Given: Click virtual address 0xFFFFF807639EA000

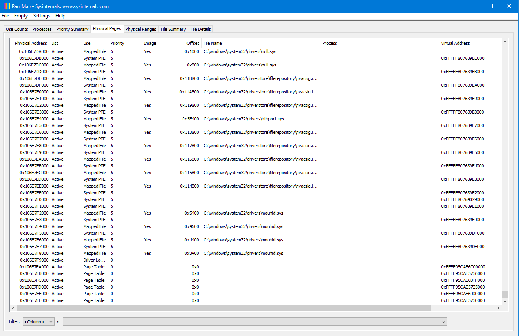Looking at the screenshot, I should pyautogui.click(x=462, y=85).
